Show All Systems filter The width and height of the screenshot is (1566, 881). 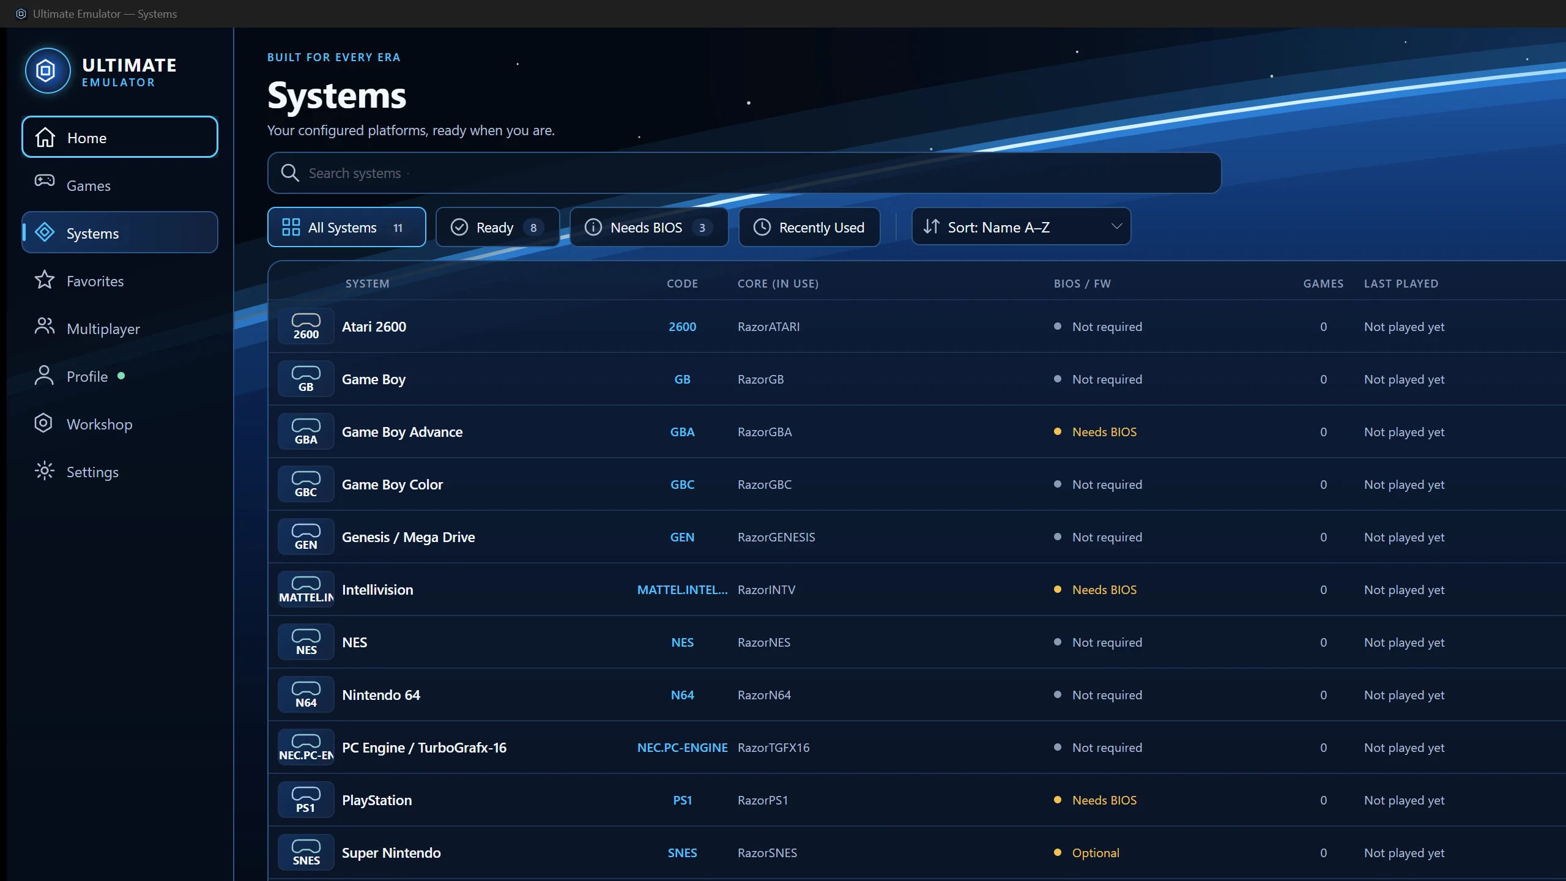click(347, 227)
